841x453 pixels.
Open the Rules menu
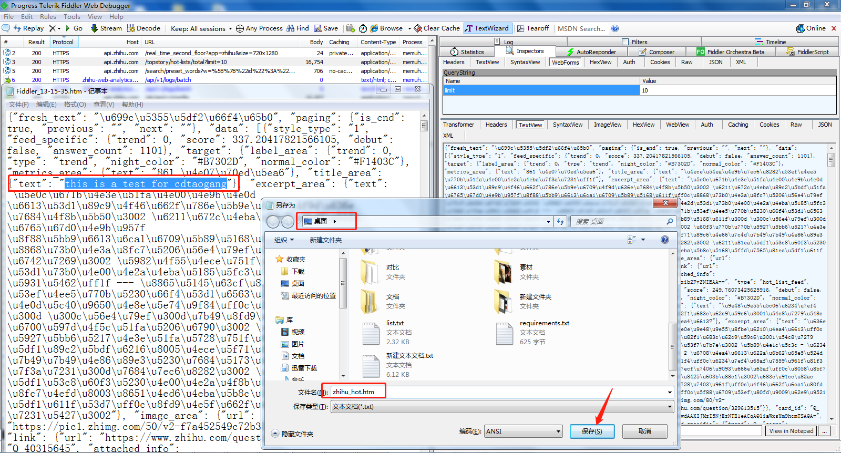[48, 17]
